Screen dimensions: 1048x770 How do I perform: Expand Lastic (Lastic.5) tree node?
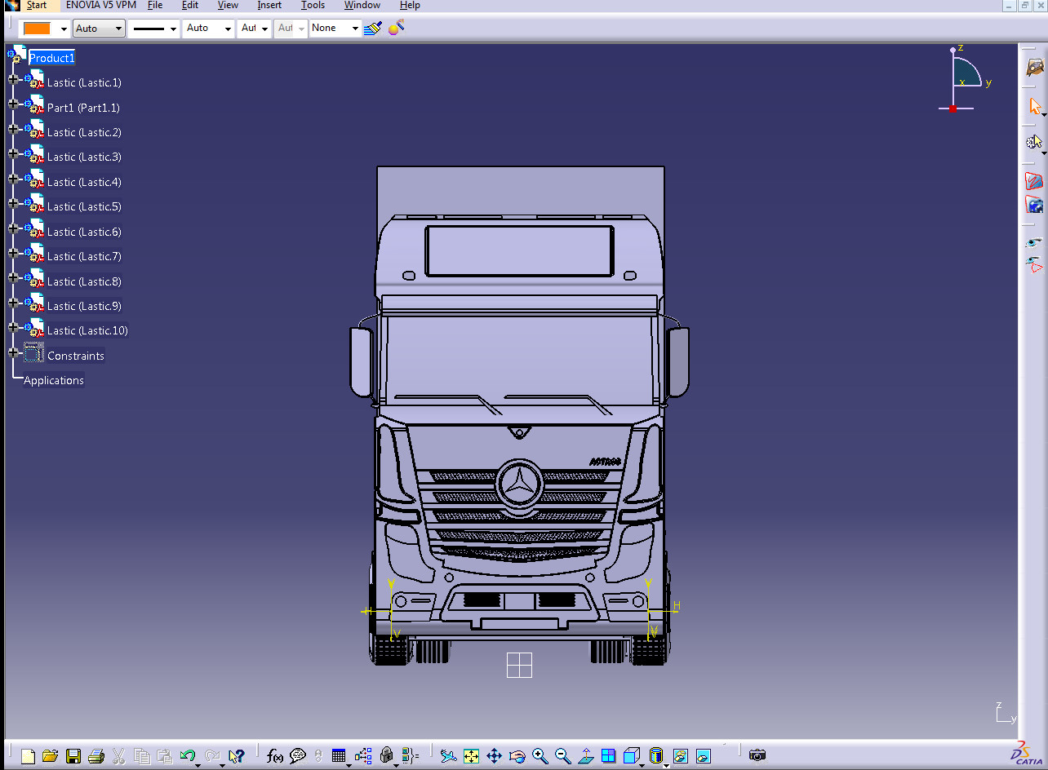tap(13, 203)
